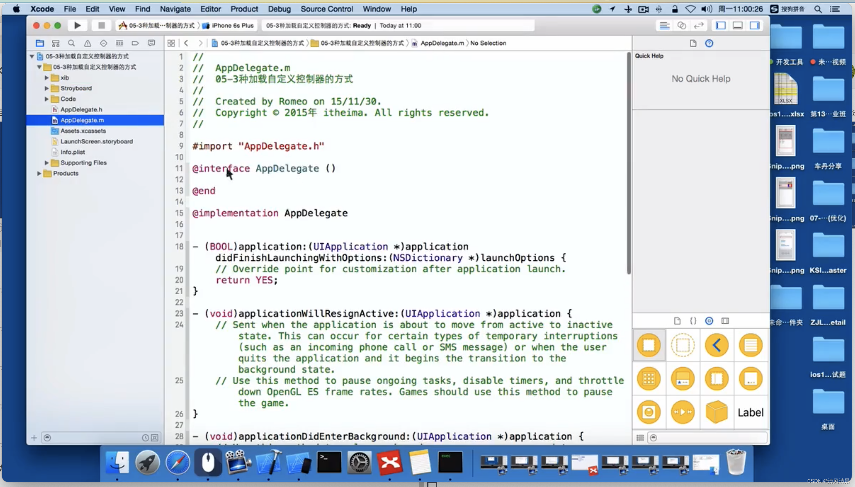Expand the Products folder in navigator
855x487 pixels.
coord(39,173)
